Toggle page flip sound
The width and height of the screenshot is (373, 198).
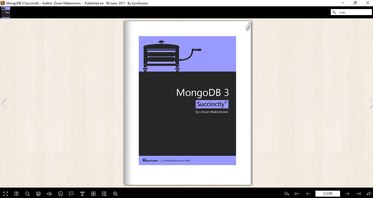(x=49, y=194)
